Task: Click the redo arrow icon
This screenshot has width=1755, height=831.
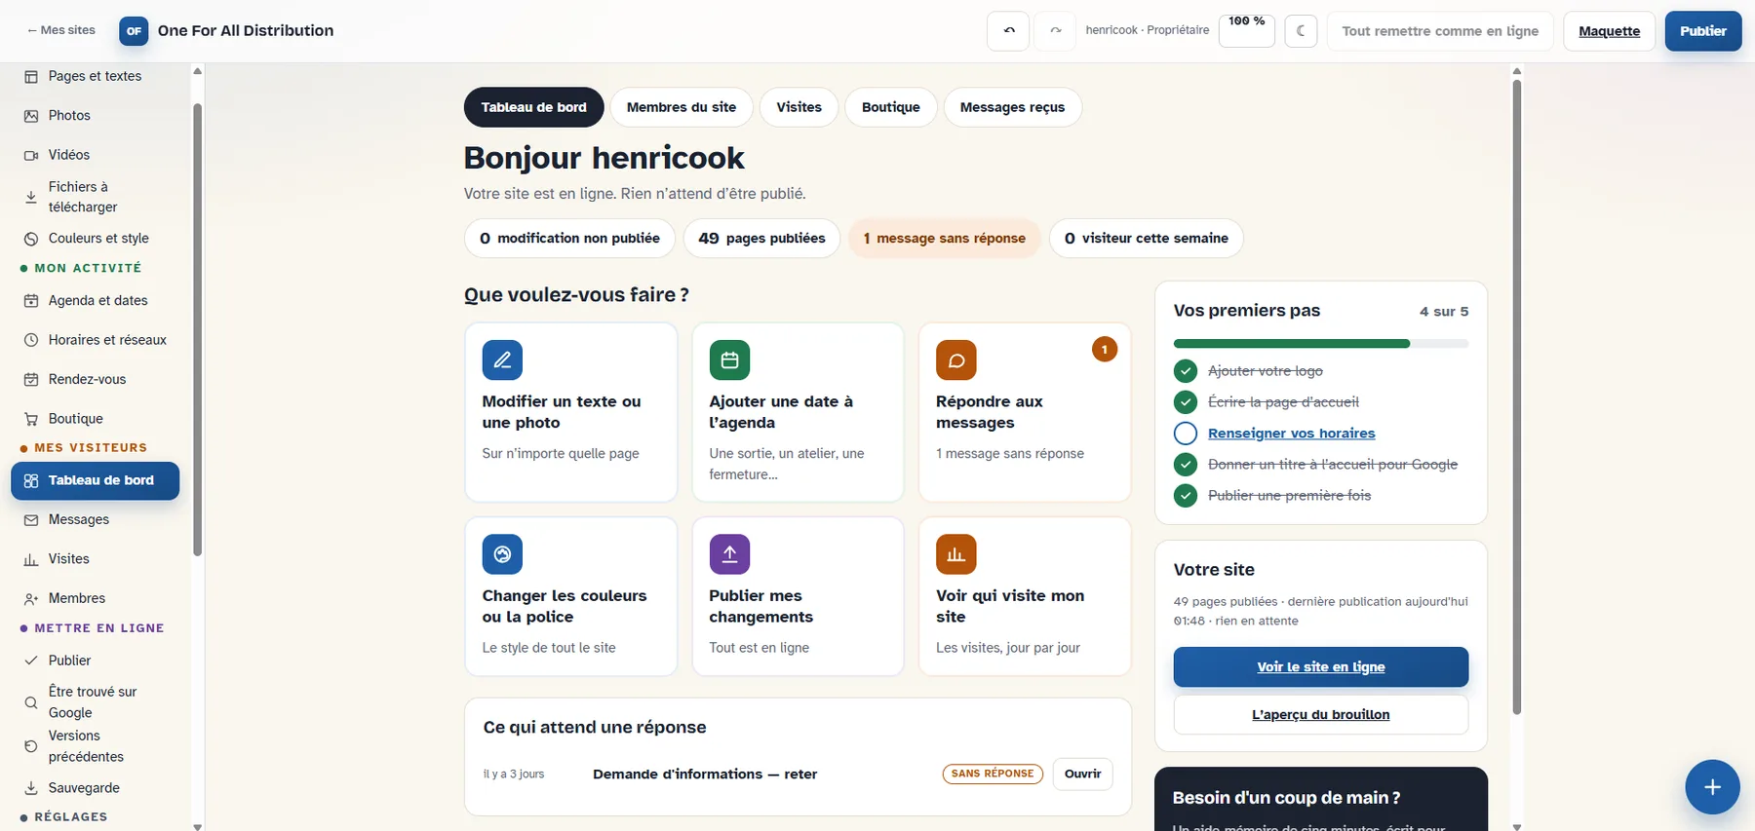Action: coord(1055,30)
